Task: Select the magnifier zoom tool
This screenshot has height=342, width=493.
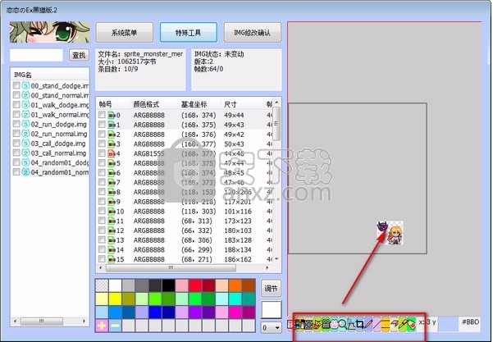Action: 343,324
